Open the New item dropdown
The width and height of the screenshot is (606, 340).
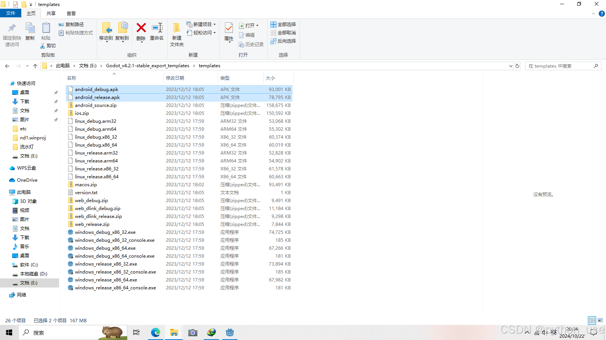(201, 25)
